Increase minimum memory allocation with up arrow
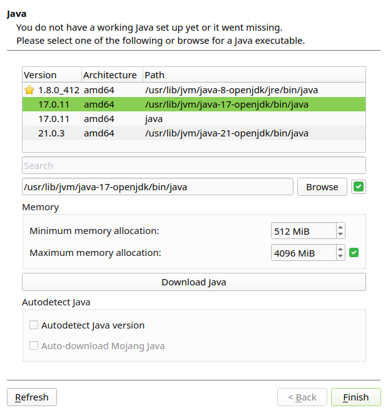The height and width of the screenshot is (413, 388). pos(340,228)
